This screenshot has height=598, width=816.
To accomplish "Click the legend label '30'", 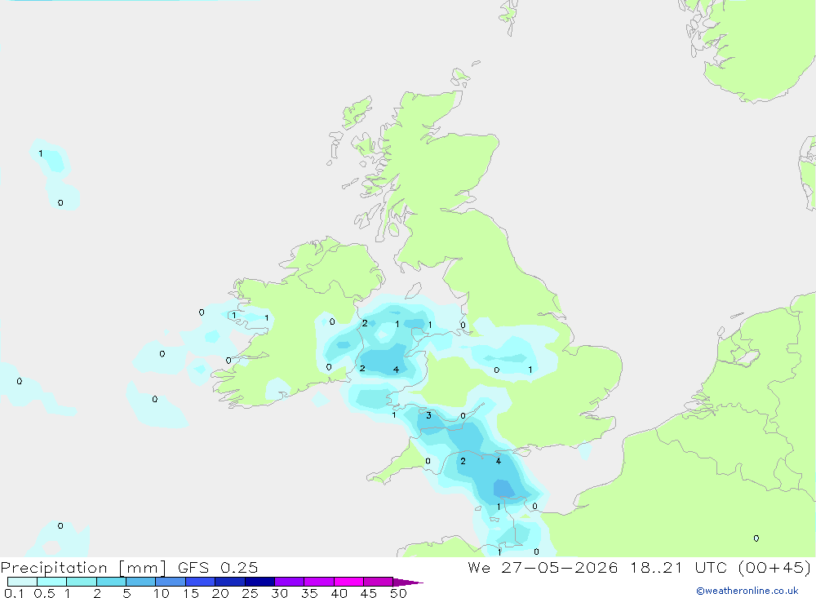I will (279, 593).
